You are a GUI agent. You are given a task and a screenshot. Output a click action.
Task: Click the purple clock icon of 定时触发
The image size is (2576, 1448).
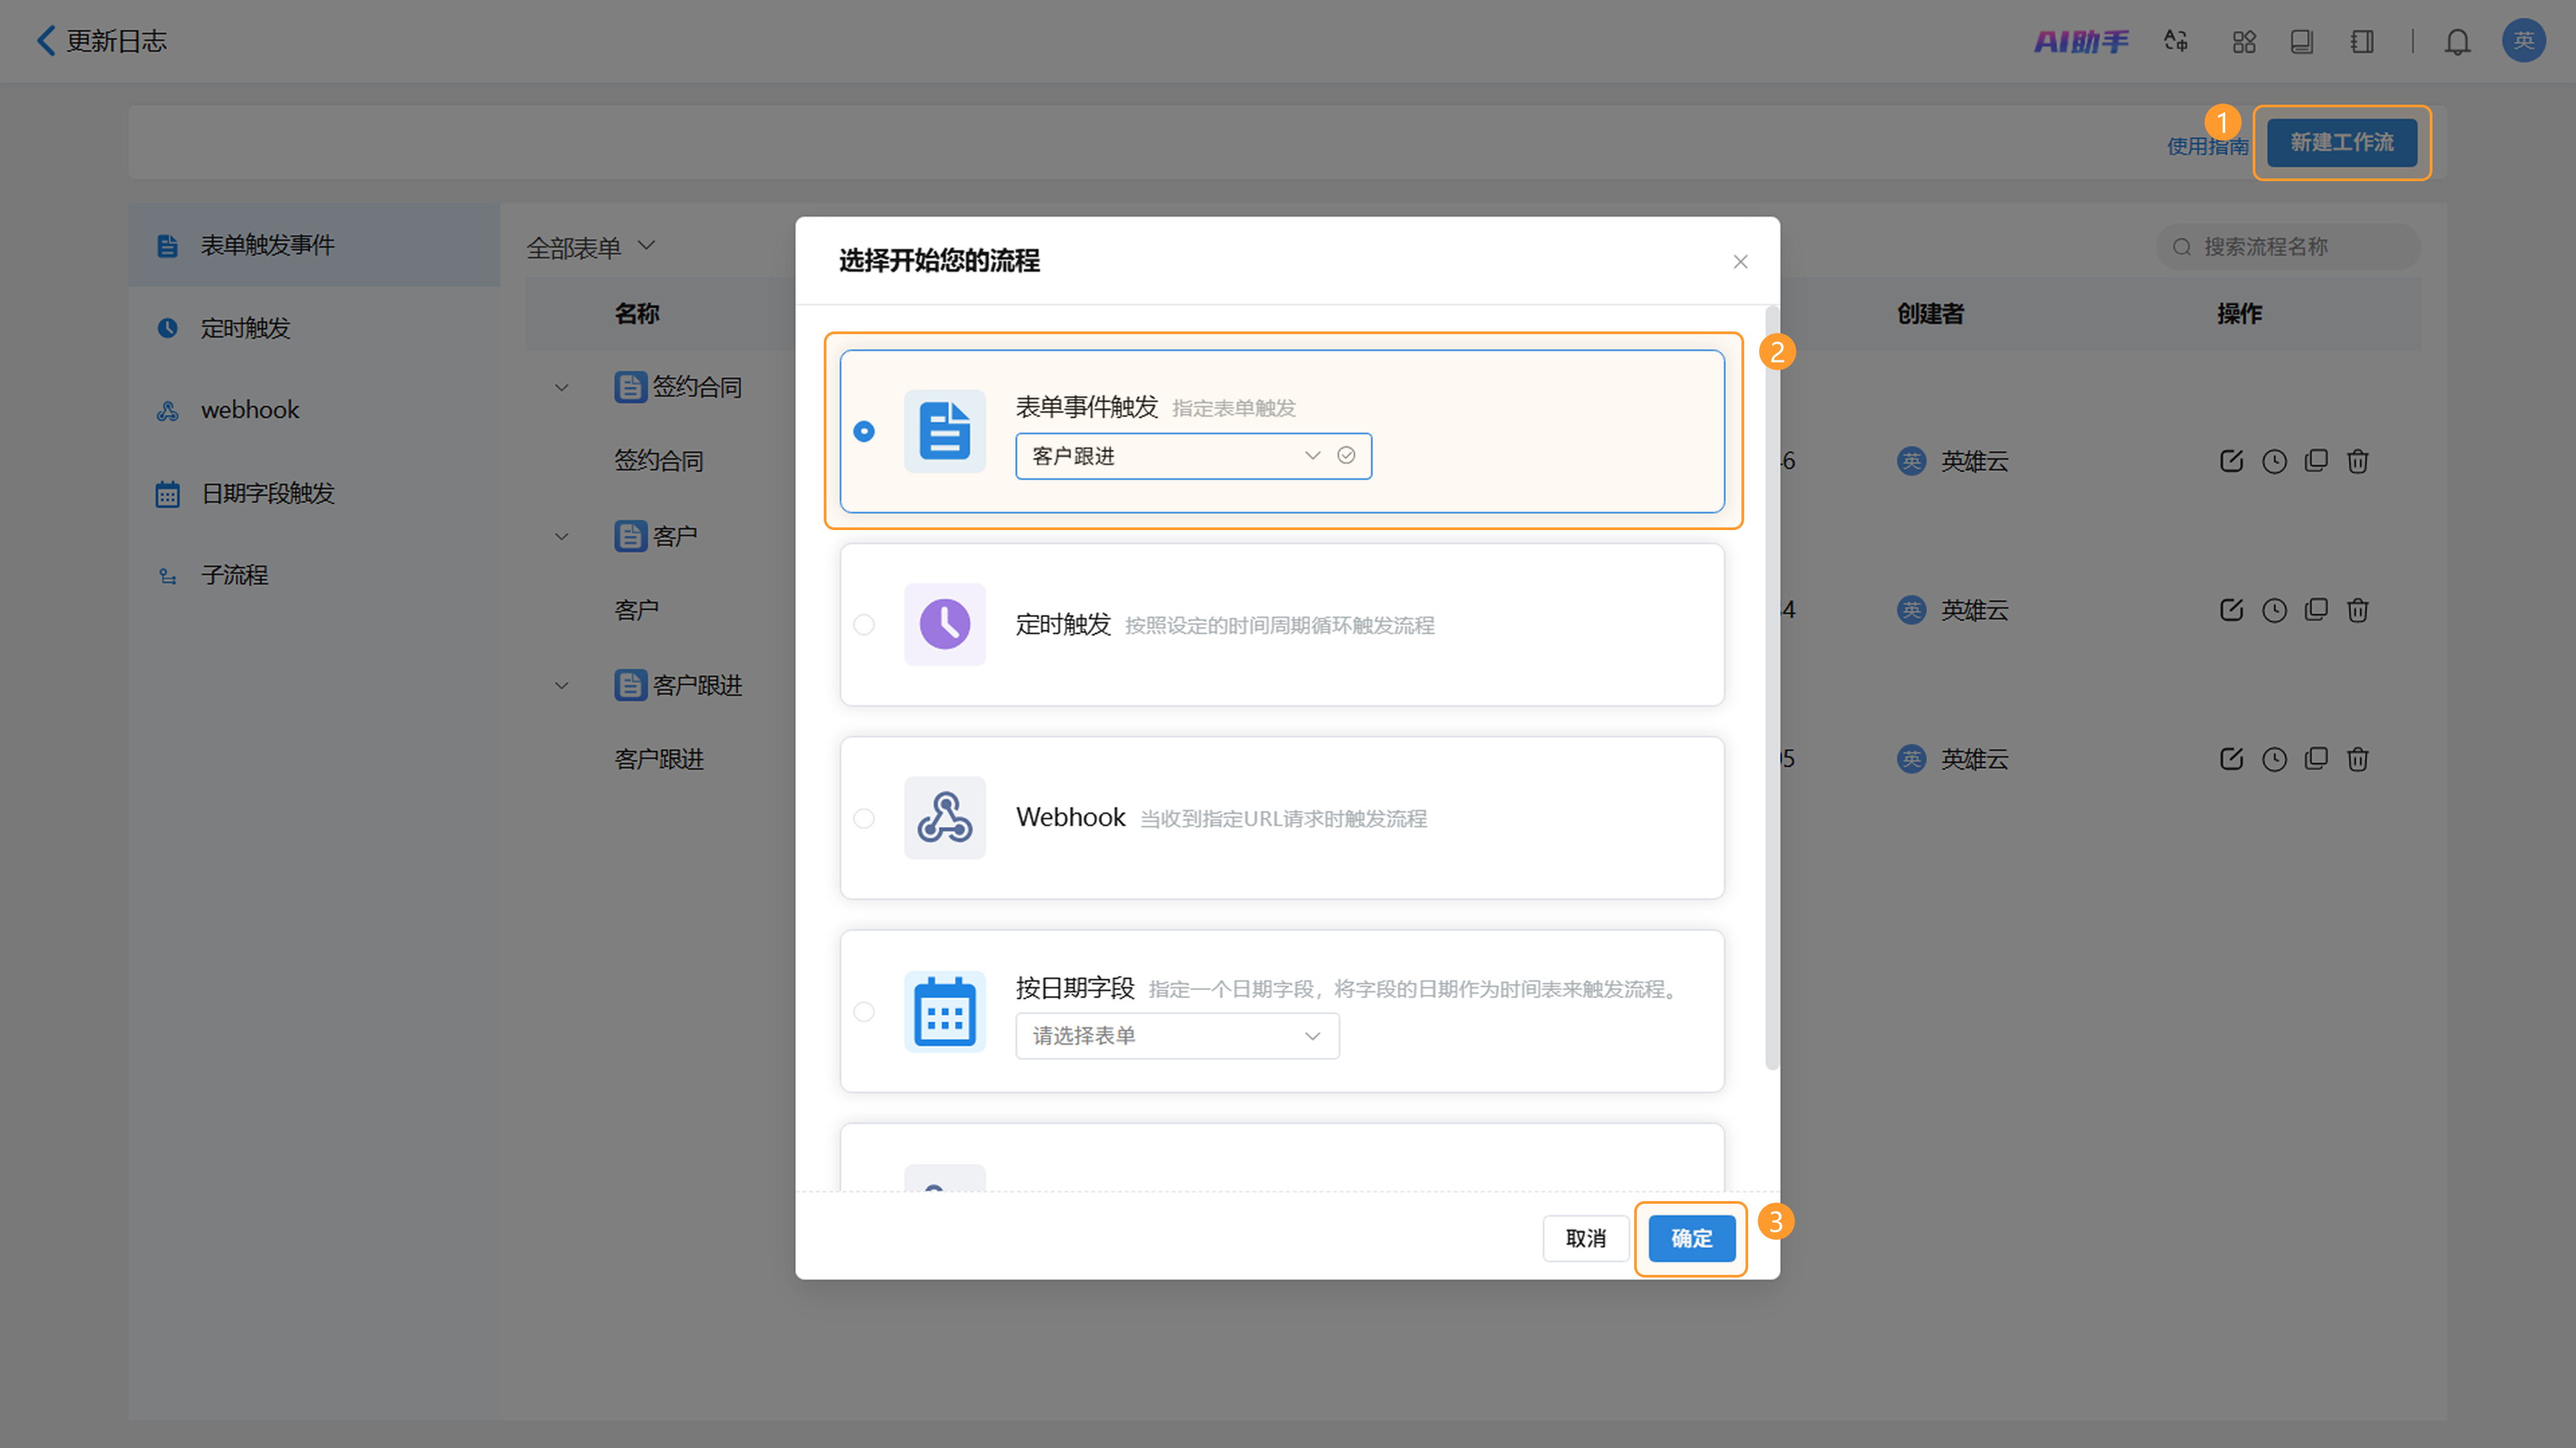coord(944,624)
